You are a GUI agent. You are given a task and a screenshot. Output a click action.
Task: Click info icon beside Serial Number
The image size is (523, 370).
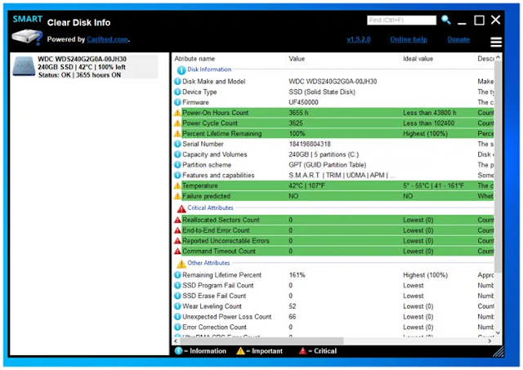click(x=178, y=144)
